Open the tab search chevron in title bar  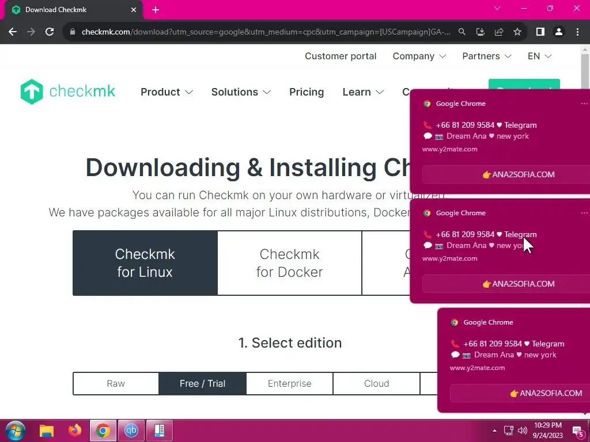(x=497, y=8)
